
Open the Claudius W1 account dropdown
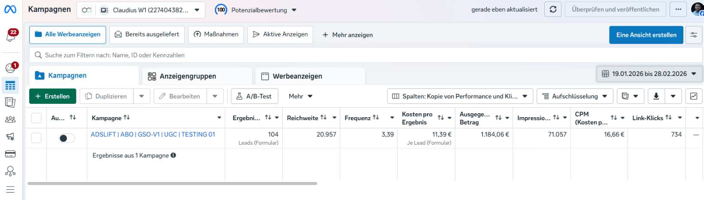point(141,10)
